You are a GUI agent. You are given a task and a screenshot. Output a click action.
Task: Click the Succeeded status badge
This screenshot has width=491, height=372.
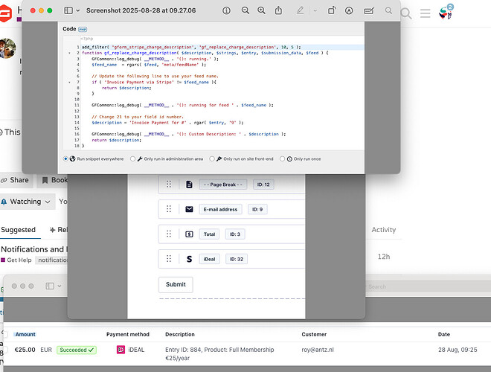pos(77,350)
